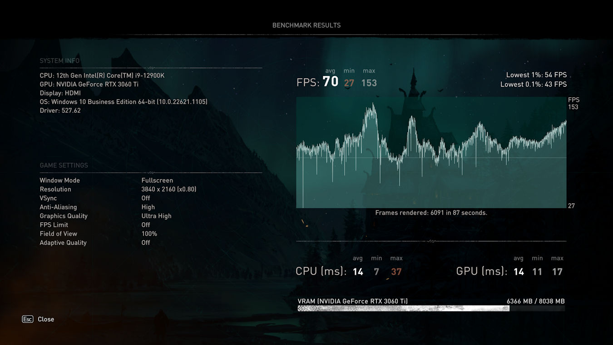The width and height of the screenshot is (613, 345).
Task: Click the FPS line graph
Action: coord(431,152)
